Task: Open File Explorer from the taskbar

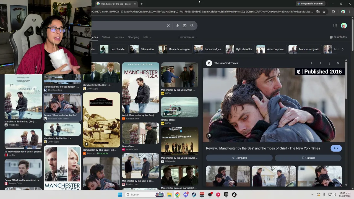Action: point(169,195)
